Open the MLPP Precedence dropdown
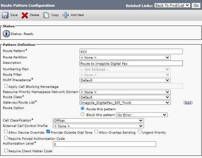Screen dimensions: 202x158 pyautogui.click(x=125, y=80)
